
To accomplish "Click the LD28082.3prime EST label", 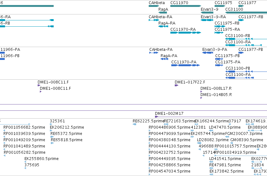I will (x=213, y=140).
